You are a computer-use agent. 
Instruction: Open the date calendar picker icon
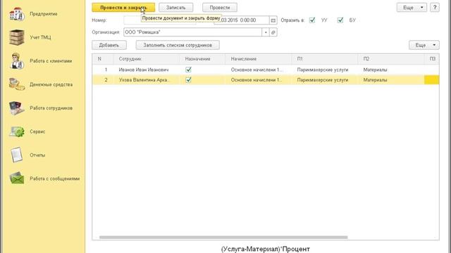pos(273,20)
